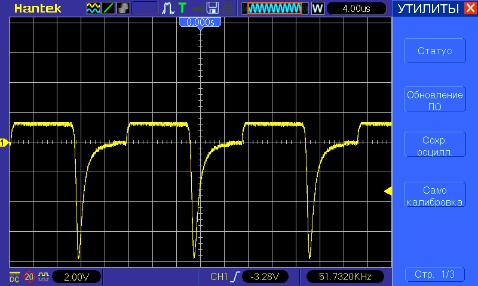This screenshot has height=286, width=478.
Task: Click the pulse acquisition status icon
Action: click(169, 8)
